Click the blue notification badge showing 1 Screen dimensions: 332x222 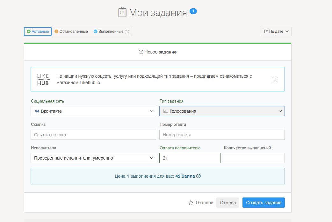point(193,11)
